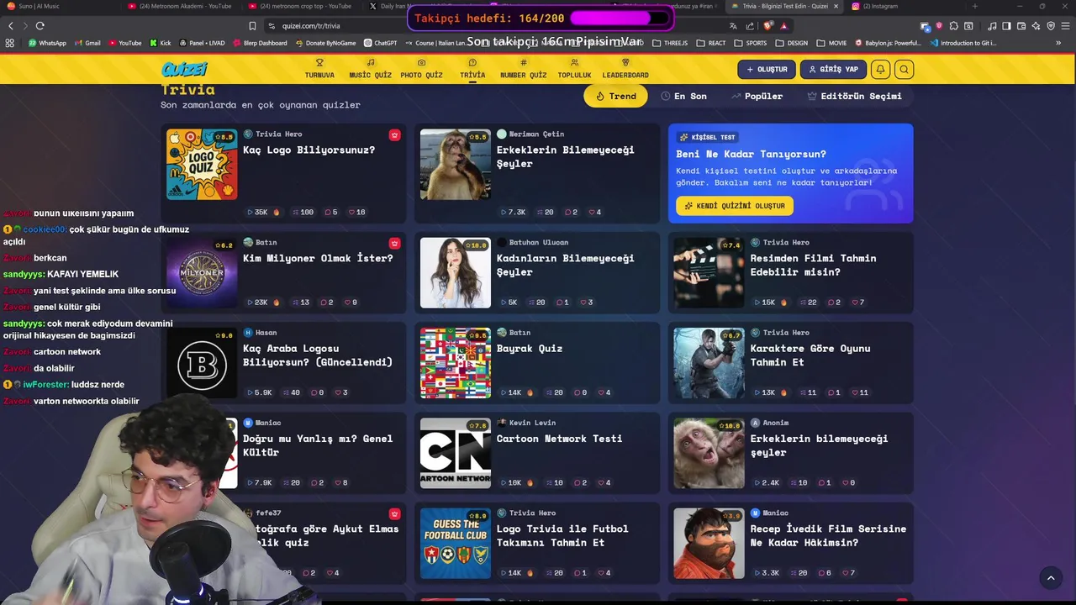Click author name Batuhan Ulucan
This screenshot has height=605, width=1076.
(538, 243)
